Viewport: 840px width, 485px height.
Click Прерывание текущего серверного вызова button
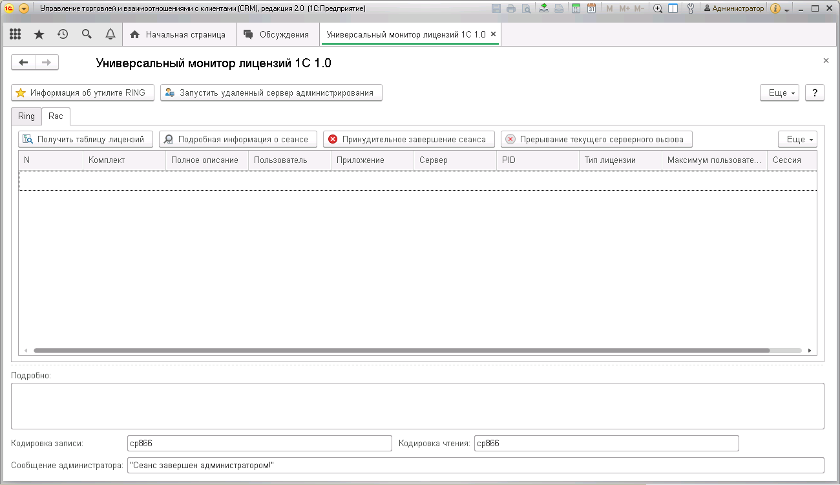point(597,139)
